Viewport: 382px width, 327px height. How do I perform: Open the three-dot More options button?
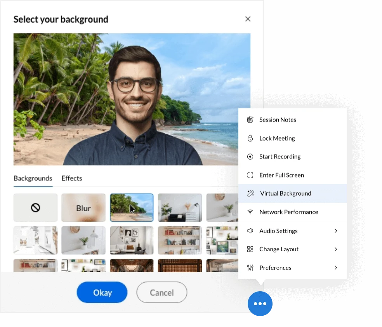tap(260, 304)
